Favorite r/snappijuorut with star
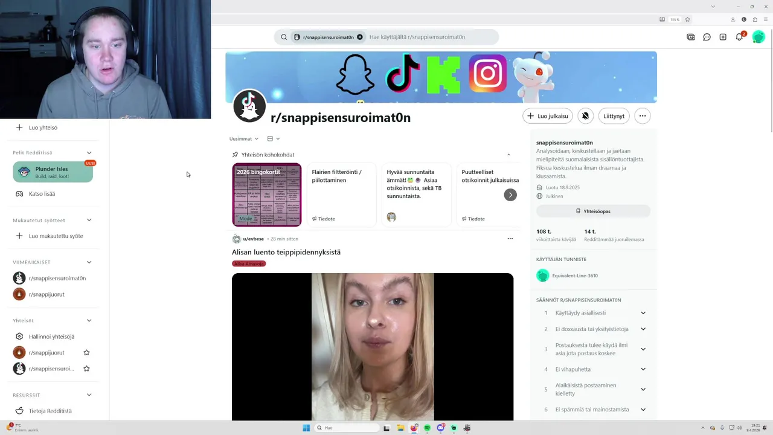The image size is (773, 435). tap(86, 353)
